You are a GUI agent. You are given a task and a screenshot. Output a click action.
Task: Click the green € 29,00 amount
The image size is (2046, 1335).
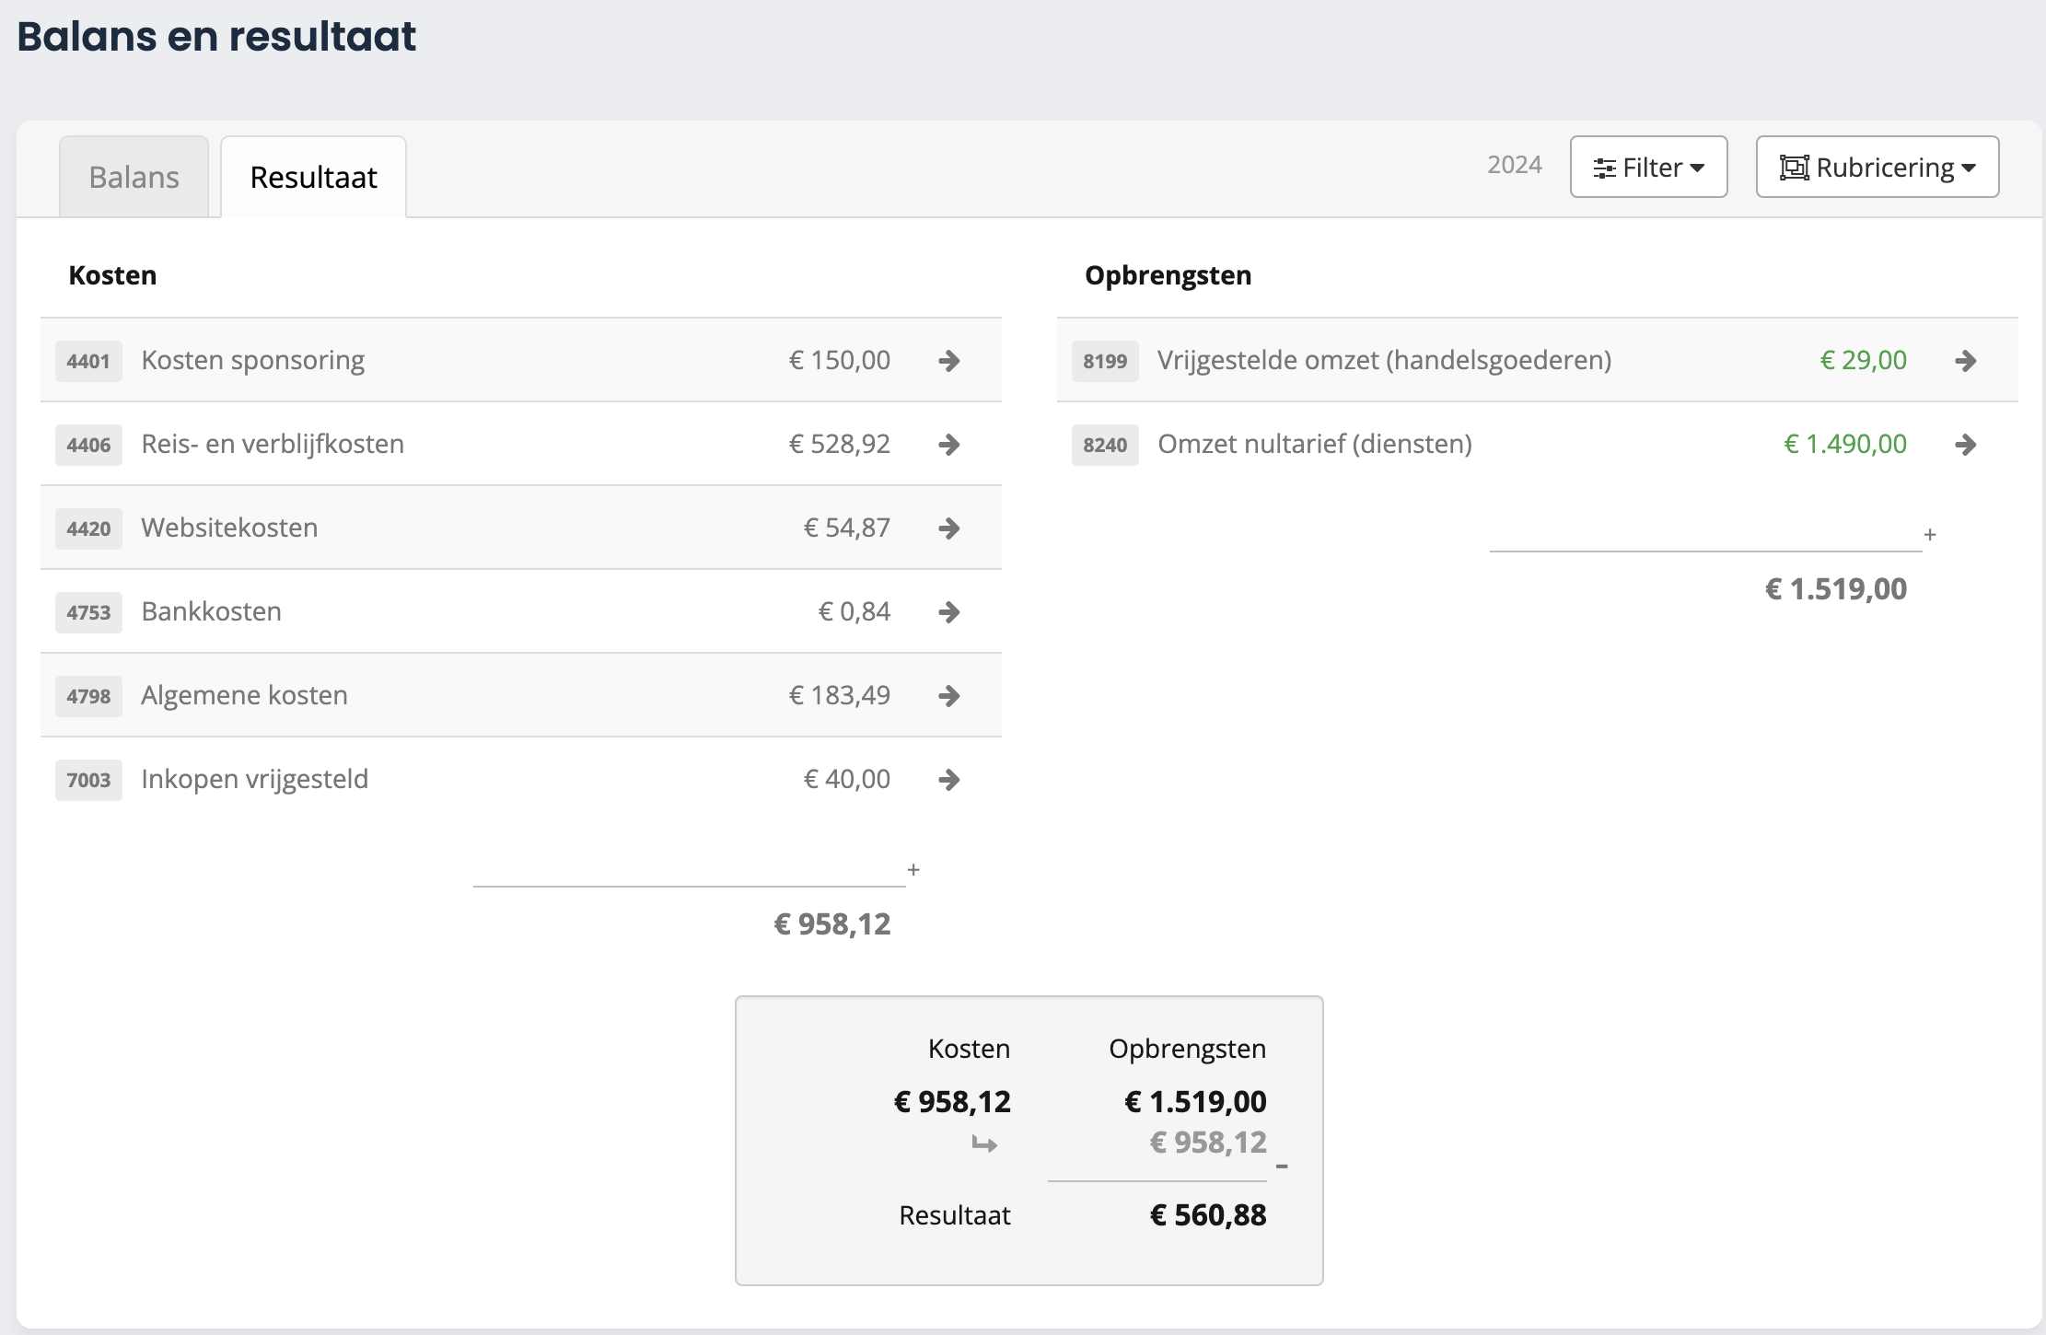pyautogui.click(x=1863, y=360)
